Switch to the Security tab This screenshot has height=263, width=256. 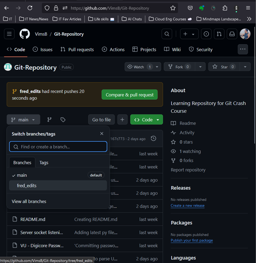201,50
